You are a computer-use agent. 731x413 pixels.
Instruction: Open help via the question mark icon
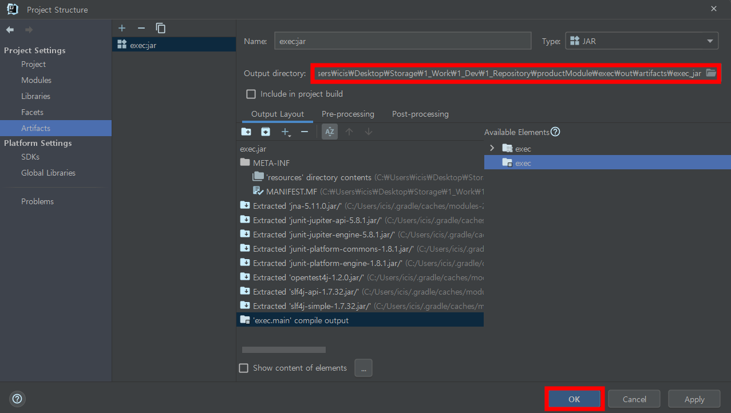tap(17, 399)
